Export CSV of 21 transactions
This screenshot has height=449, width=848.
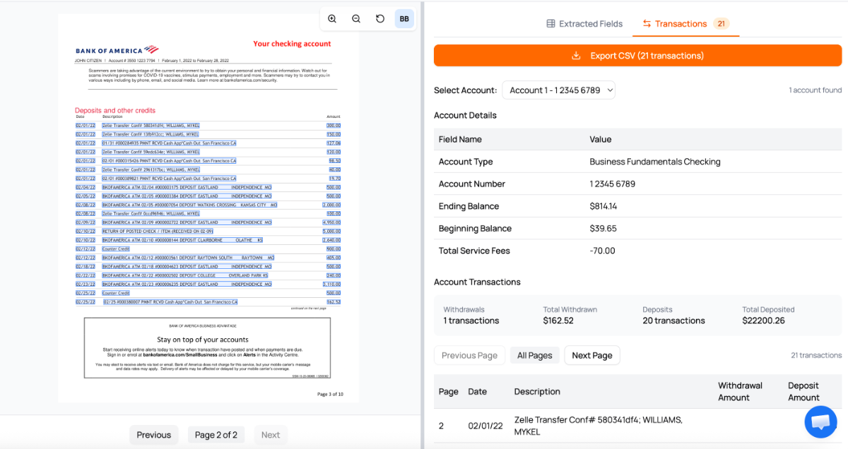coord(637,56)
